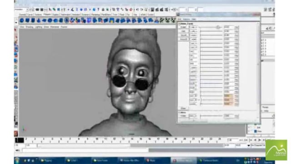The width and height of the screenshot is (291, 164).
Task: Click frame 12 on the time slider
Action: [114, 139]
